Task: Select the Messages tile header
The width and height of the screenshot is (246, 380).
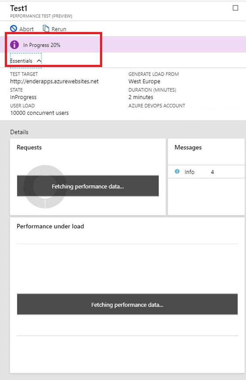Action: [x=188, y=148]
